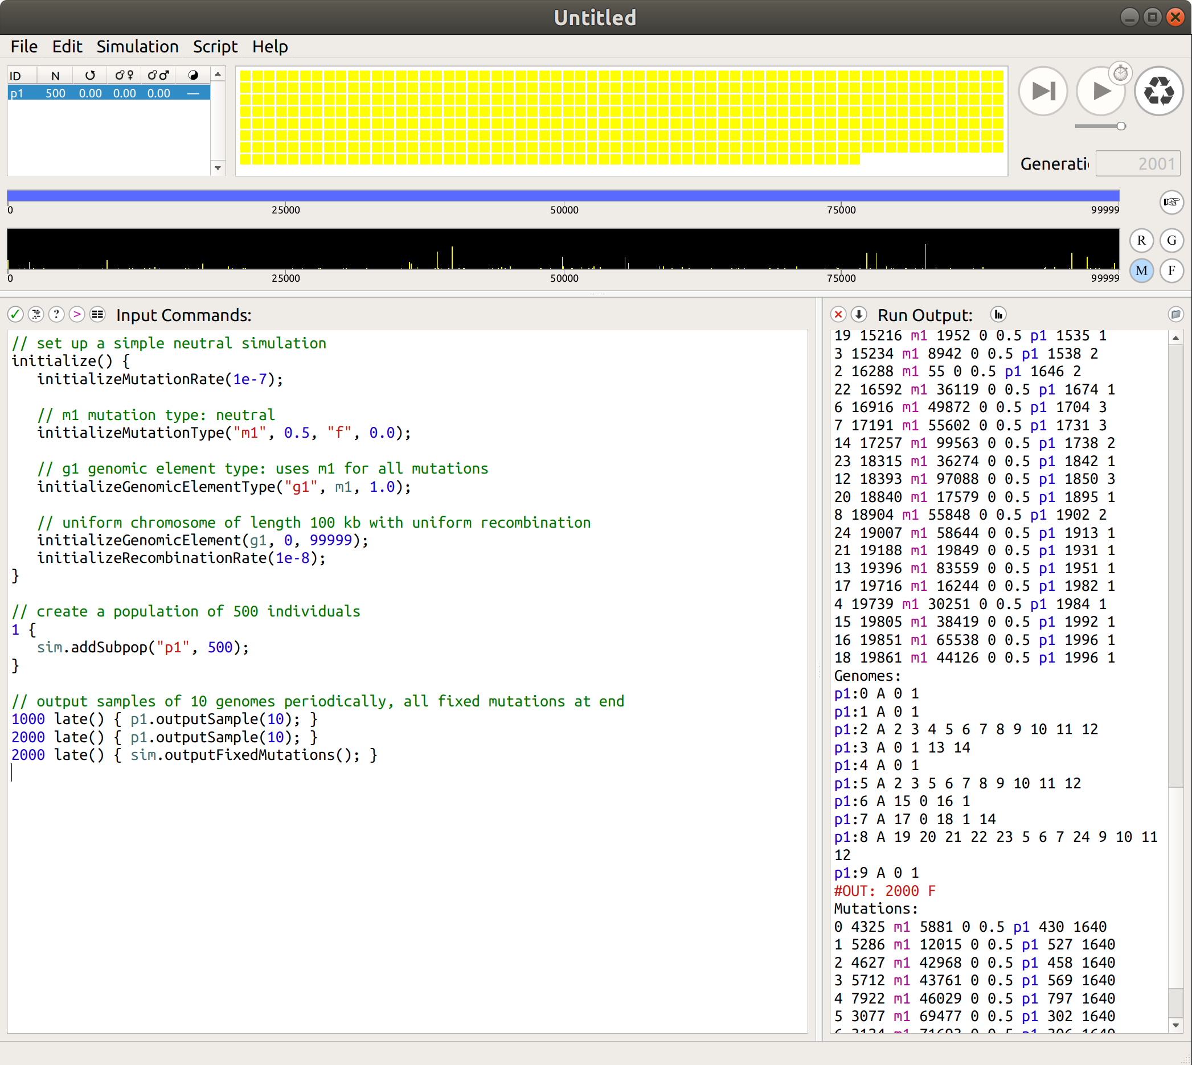Click the Generation value field
The height and width of the screenshot is (1065, 1192).
pyautogui.click(x=1137, y=163)
